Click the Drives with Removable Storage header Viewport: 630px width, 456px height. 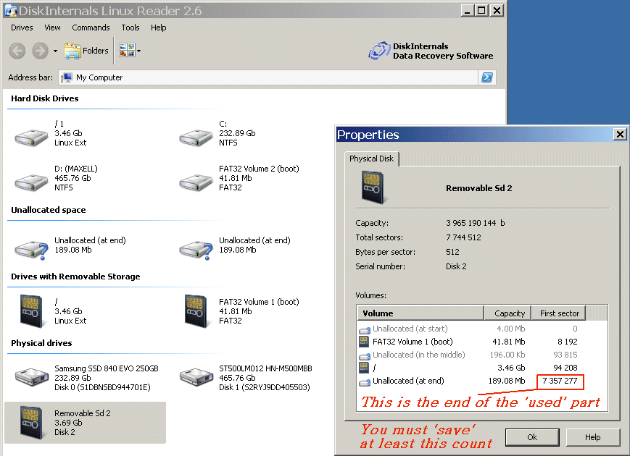(x=75, y=276)
